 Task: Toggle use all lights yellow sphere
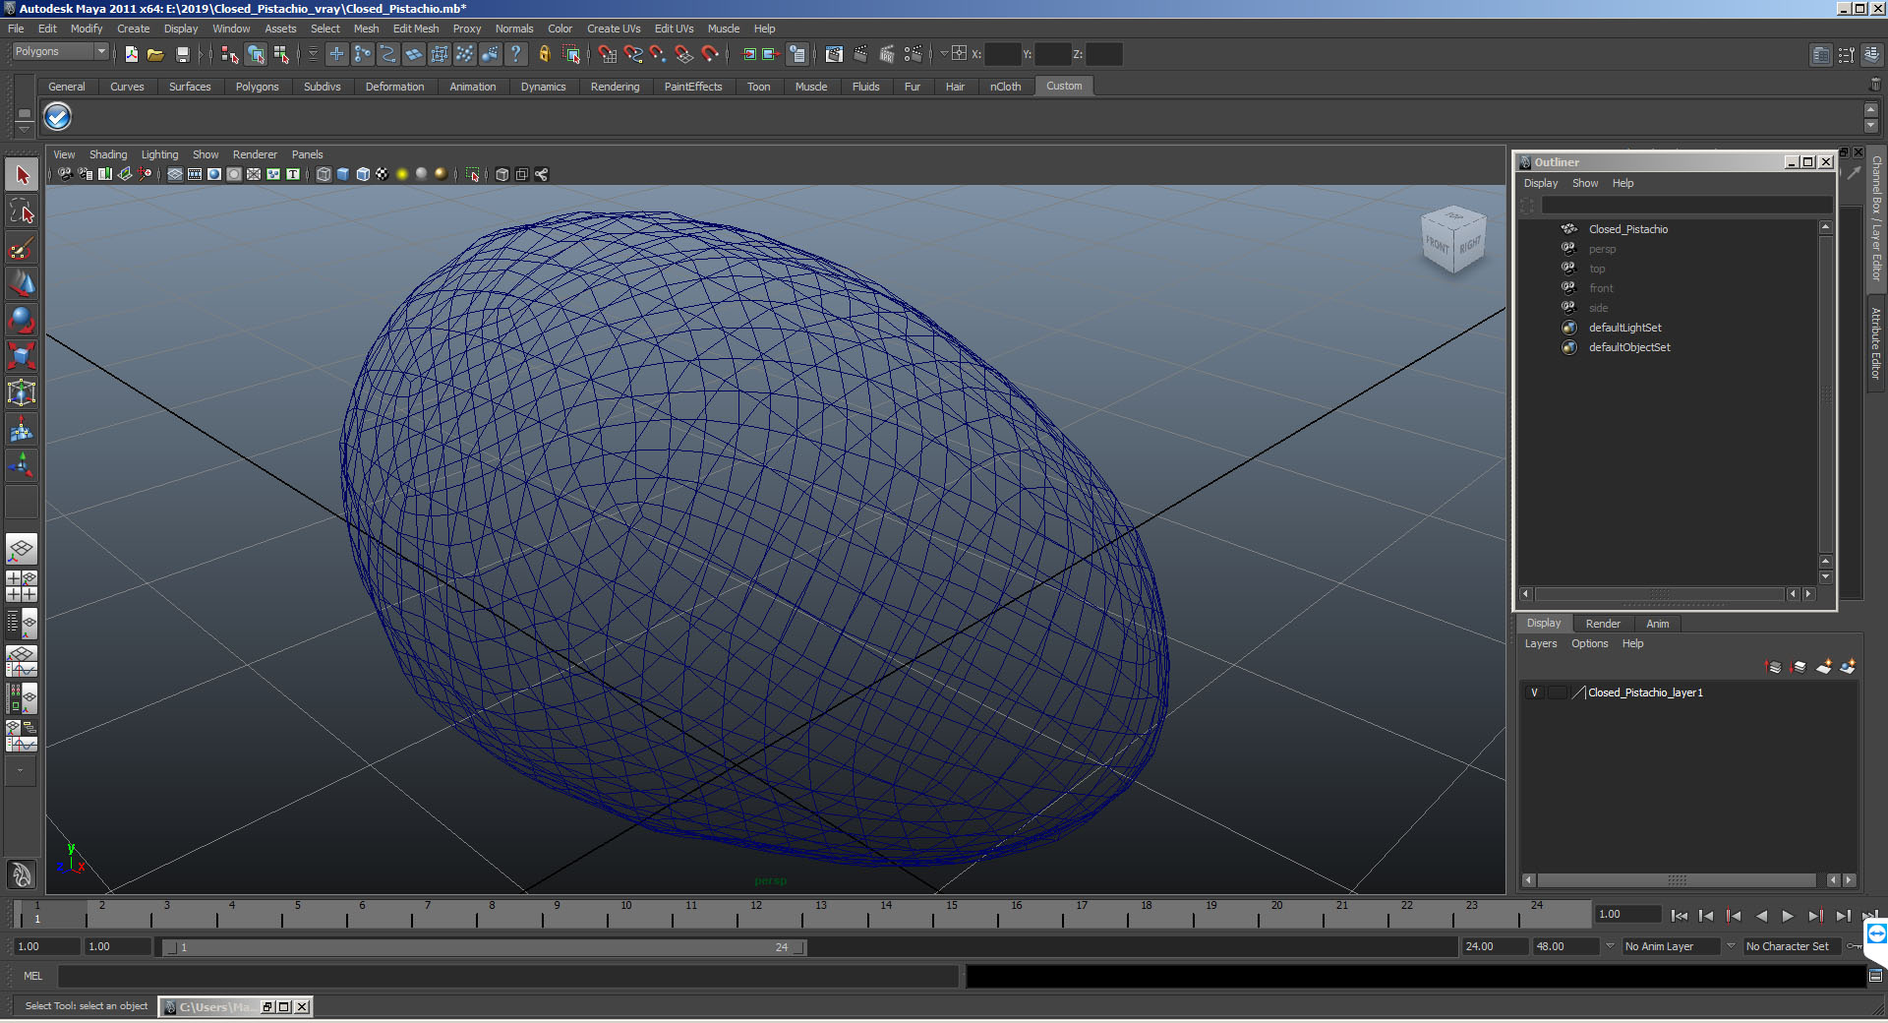pyautogui.click(x=402, y=174)
